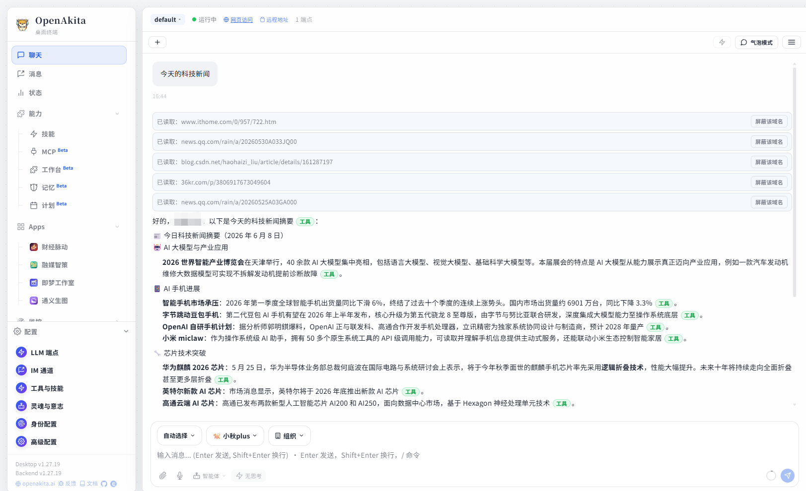
Task: Block domain for www.ithome.com entry
Action: [769, 122]
